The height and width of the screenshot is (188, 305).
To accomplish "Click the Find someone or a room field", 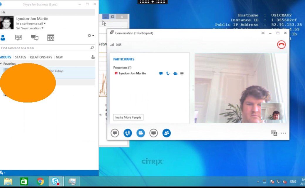I will click(48, 48).
